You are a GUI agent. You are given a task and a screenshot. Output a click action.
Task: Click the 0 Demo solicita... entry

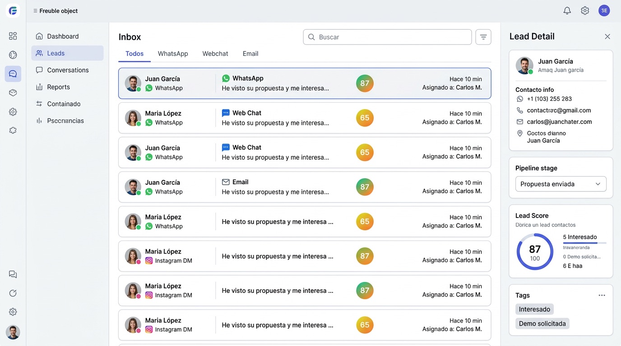(582, 257)
